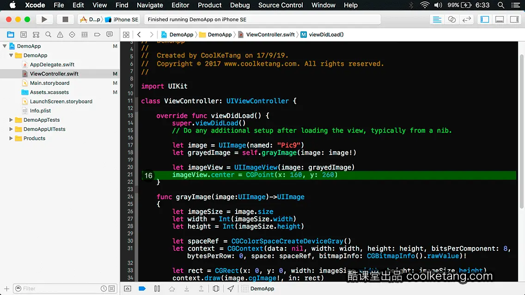Viewport: 525px width, 295px height.
Task: Run the app with the Play button
Action: pyautogui.click(x=44, y=19)
